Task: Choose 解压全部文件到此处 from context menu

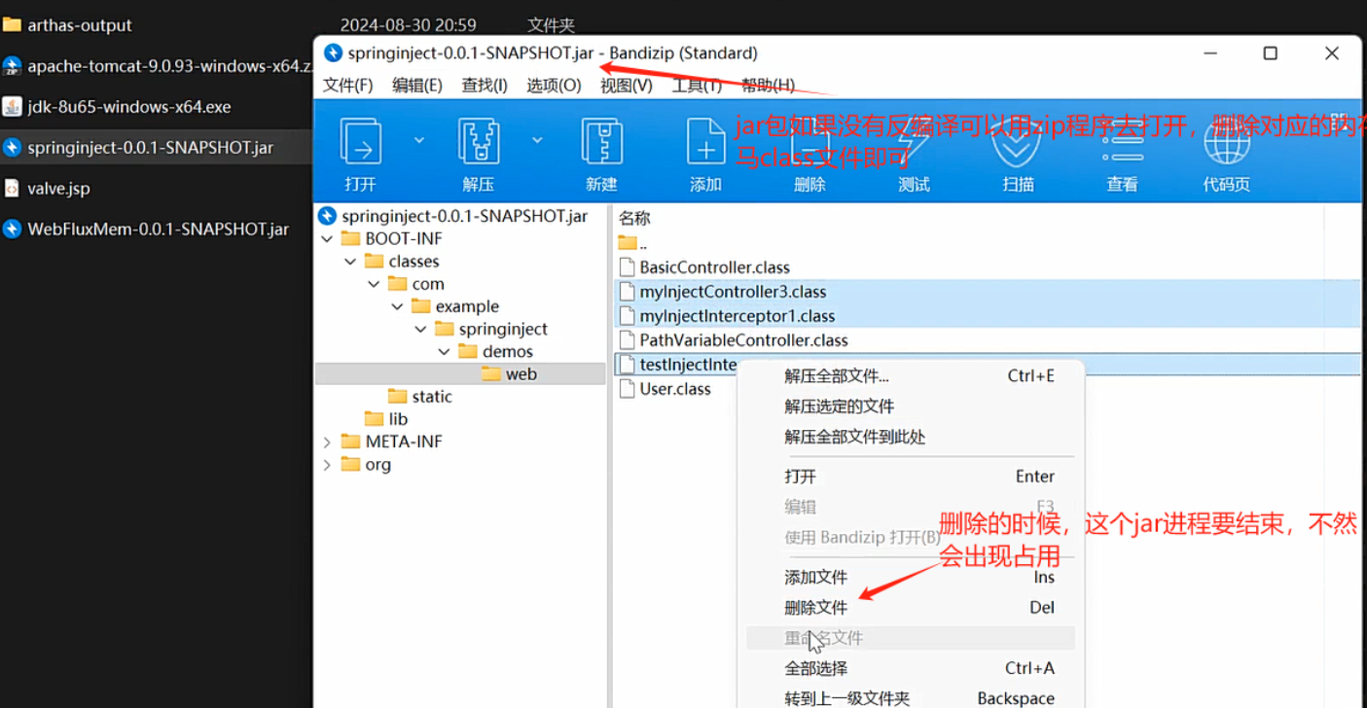Action: tap(855, 438)
